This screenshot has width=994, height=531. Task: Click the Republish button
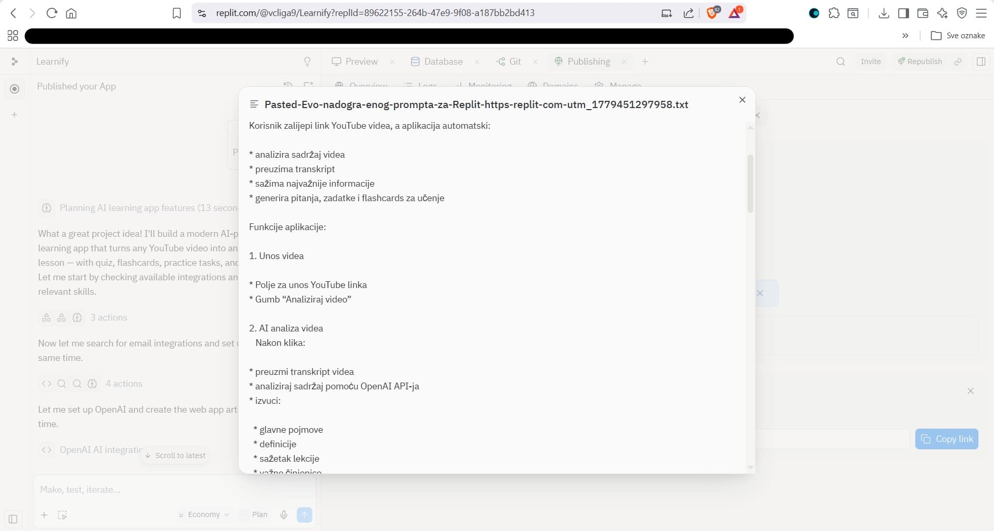pos(920,62)
